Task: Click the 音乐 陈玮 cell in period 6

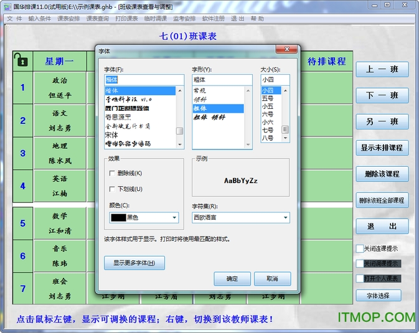Action: [x=60, y=256]
